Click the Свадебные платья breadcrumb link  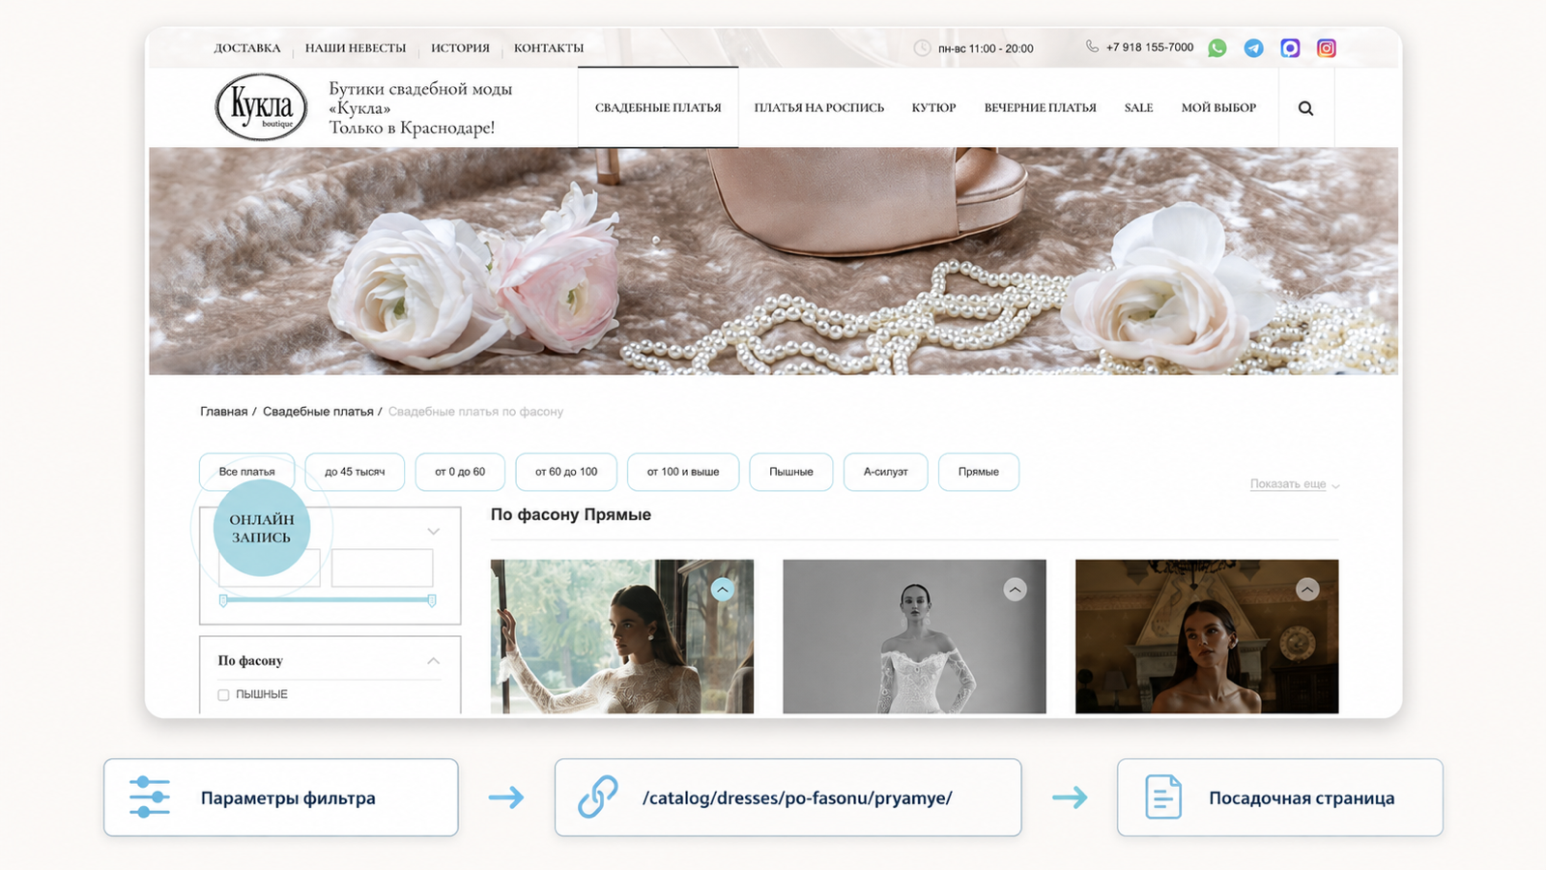coord(318,412)
